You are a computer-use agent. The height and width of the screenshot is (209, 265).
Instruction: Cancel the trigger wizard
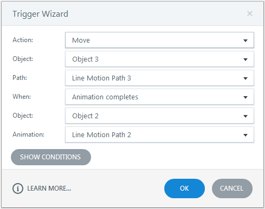click(232, 188)
